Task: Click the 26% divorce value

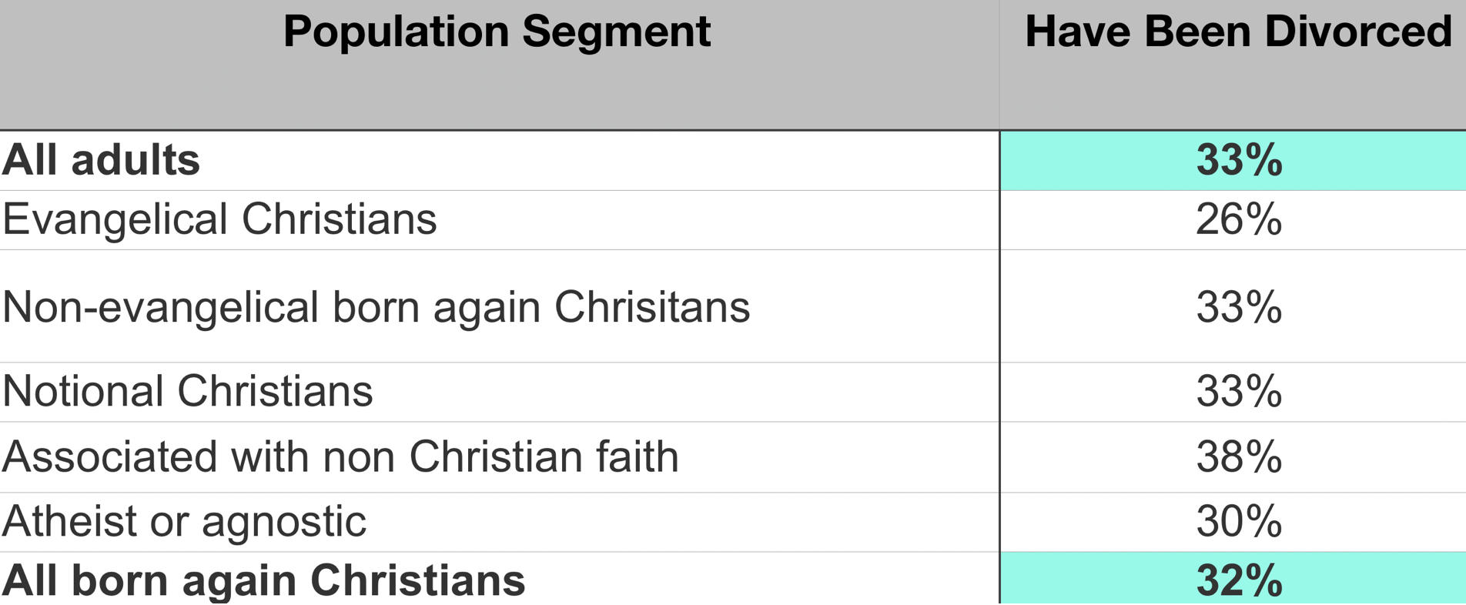Action: [x=1239, y=219]
